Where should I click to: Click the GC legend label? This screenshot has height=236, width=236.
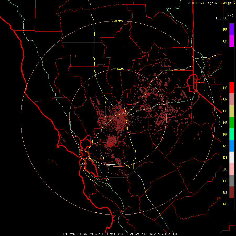pos(225,181)
